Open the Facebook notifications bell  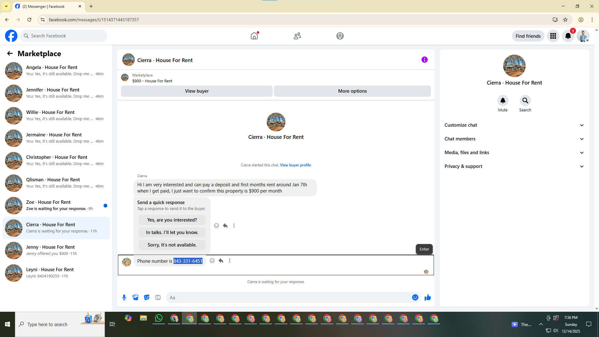tap(568, 36)
